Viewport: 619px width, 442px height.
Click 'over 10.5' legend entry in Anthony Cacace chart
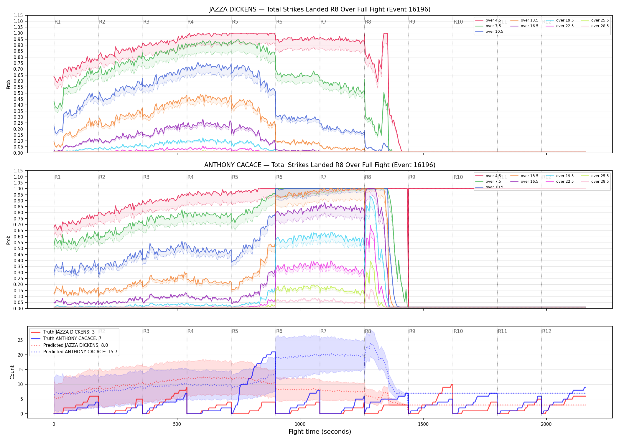coord(489,187)
